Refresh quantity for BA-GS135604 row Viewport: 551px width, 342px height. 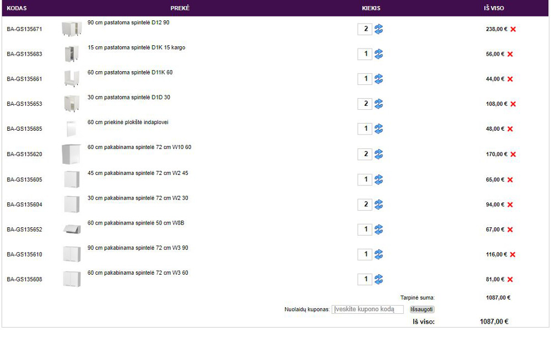click(379, 205)
